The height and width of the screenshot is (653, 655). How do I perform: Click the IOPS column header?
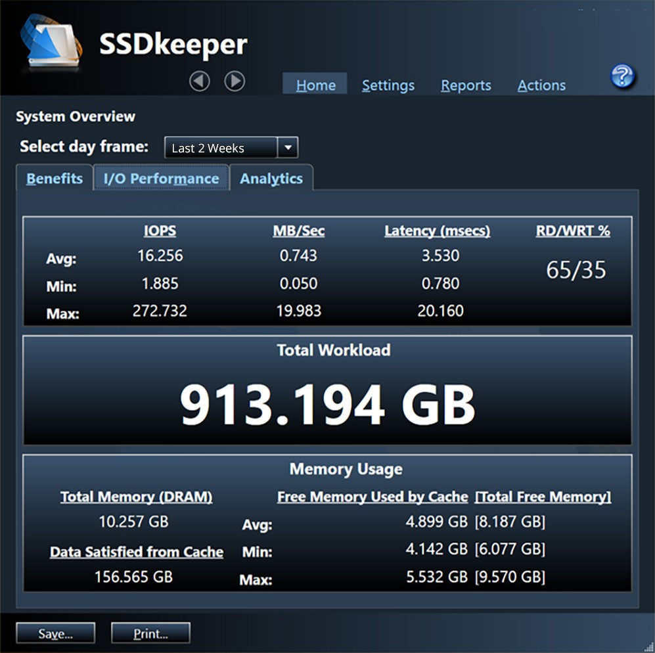click(160, 231)
